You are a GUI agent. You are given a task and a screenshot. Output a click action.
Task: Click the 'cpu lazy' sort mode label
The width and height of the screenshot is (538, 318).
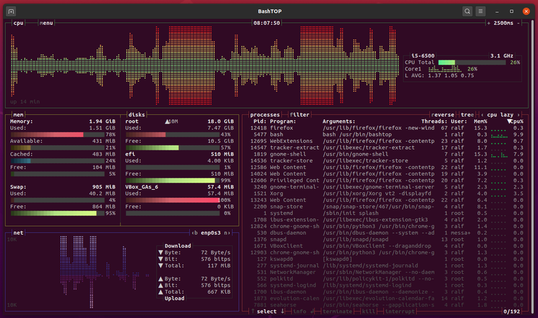(500, 115)
